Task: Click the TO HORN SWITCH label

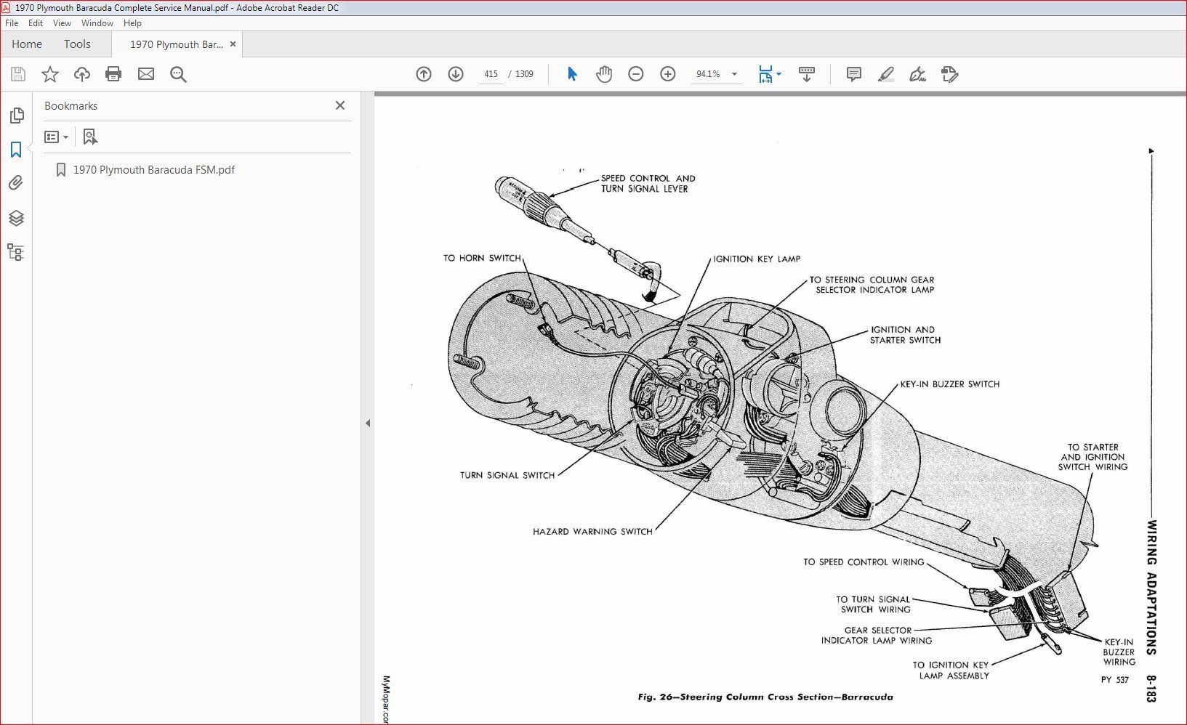Action: pos(482,258)
